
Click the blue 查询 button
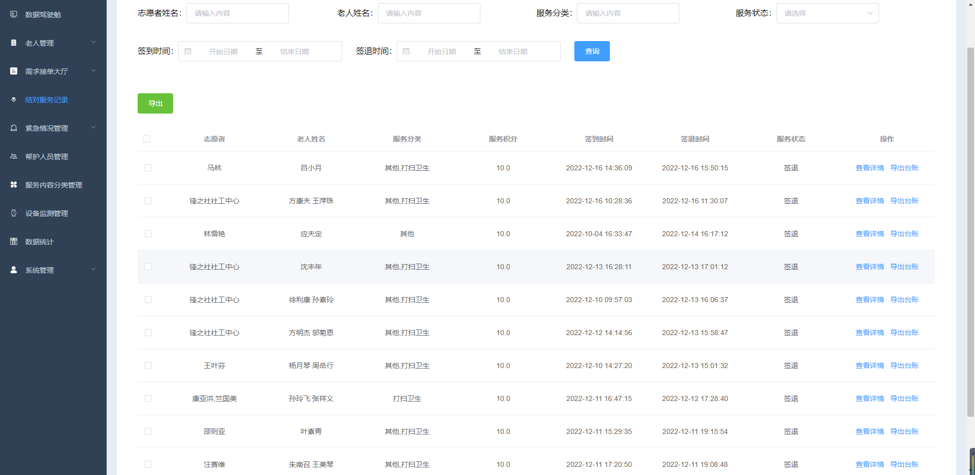592,51
